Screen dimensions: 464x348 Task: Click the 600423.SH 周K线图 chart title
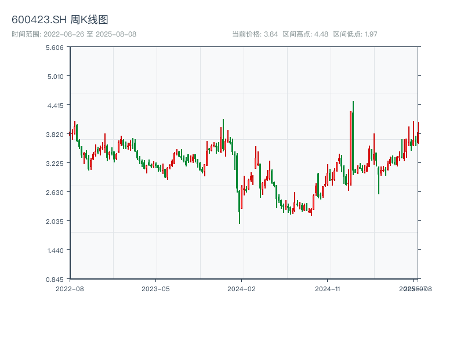pos(60,20)
